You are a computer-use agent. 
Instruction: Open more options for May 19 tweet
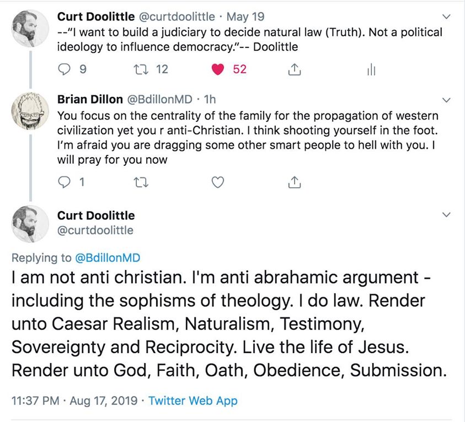(x=447, y=17)
